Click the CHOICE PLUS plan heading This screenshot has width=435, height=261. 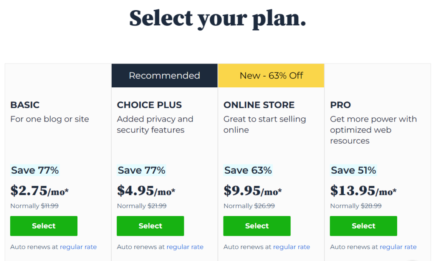(x=149, y=105)
